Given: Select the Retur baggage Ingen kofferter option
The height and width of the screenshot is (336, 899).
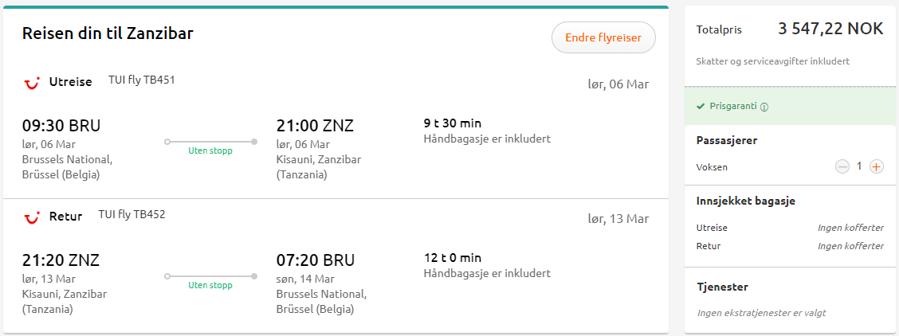Looking at the screenshot, I should pyautogui.click(x=850, y=246).
